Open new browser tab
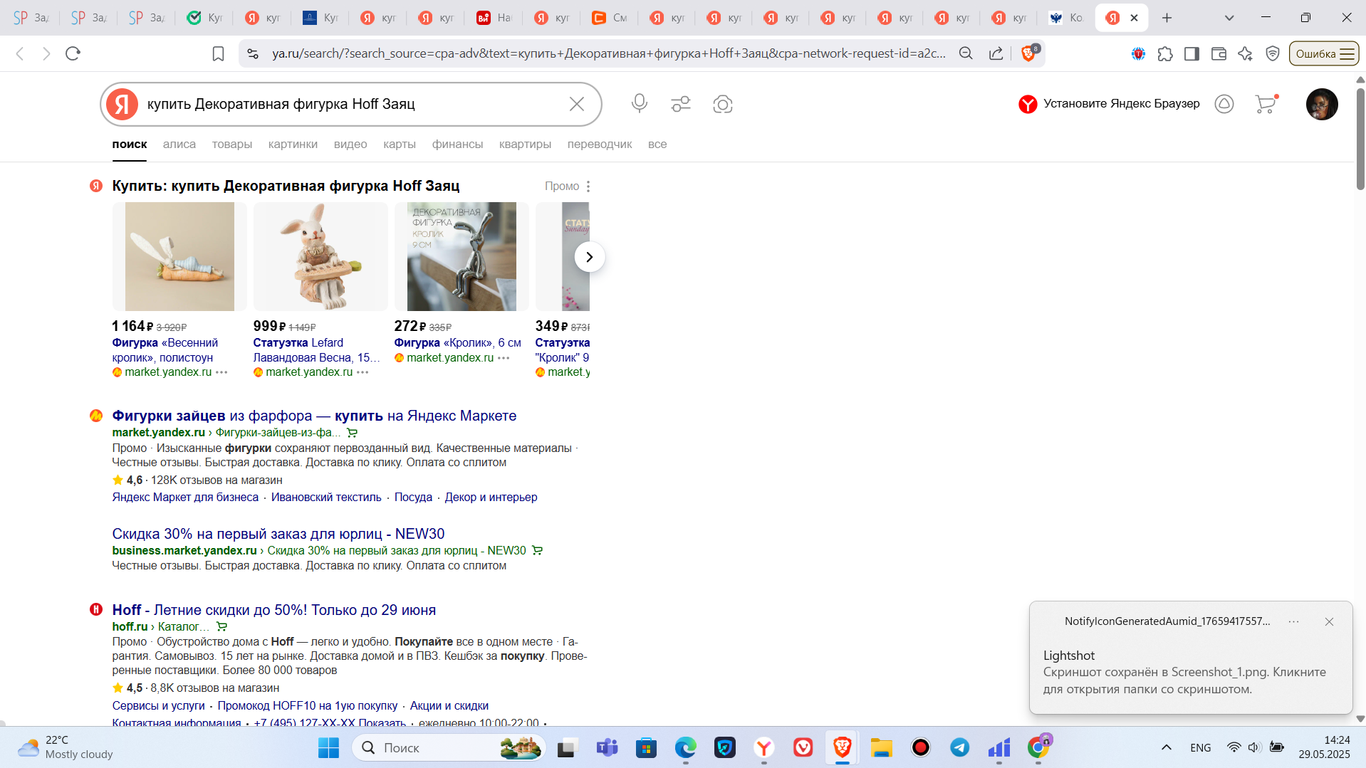The image size is (1366, 768). pos(1167,18)
